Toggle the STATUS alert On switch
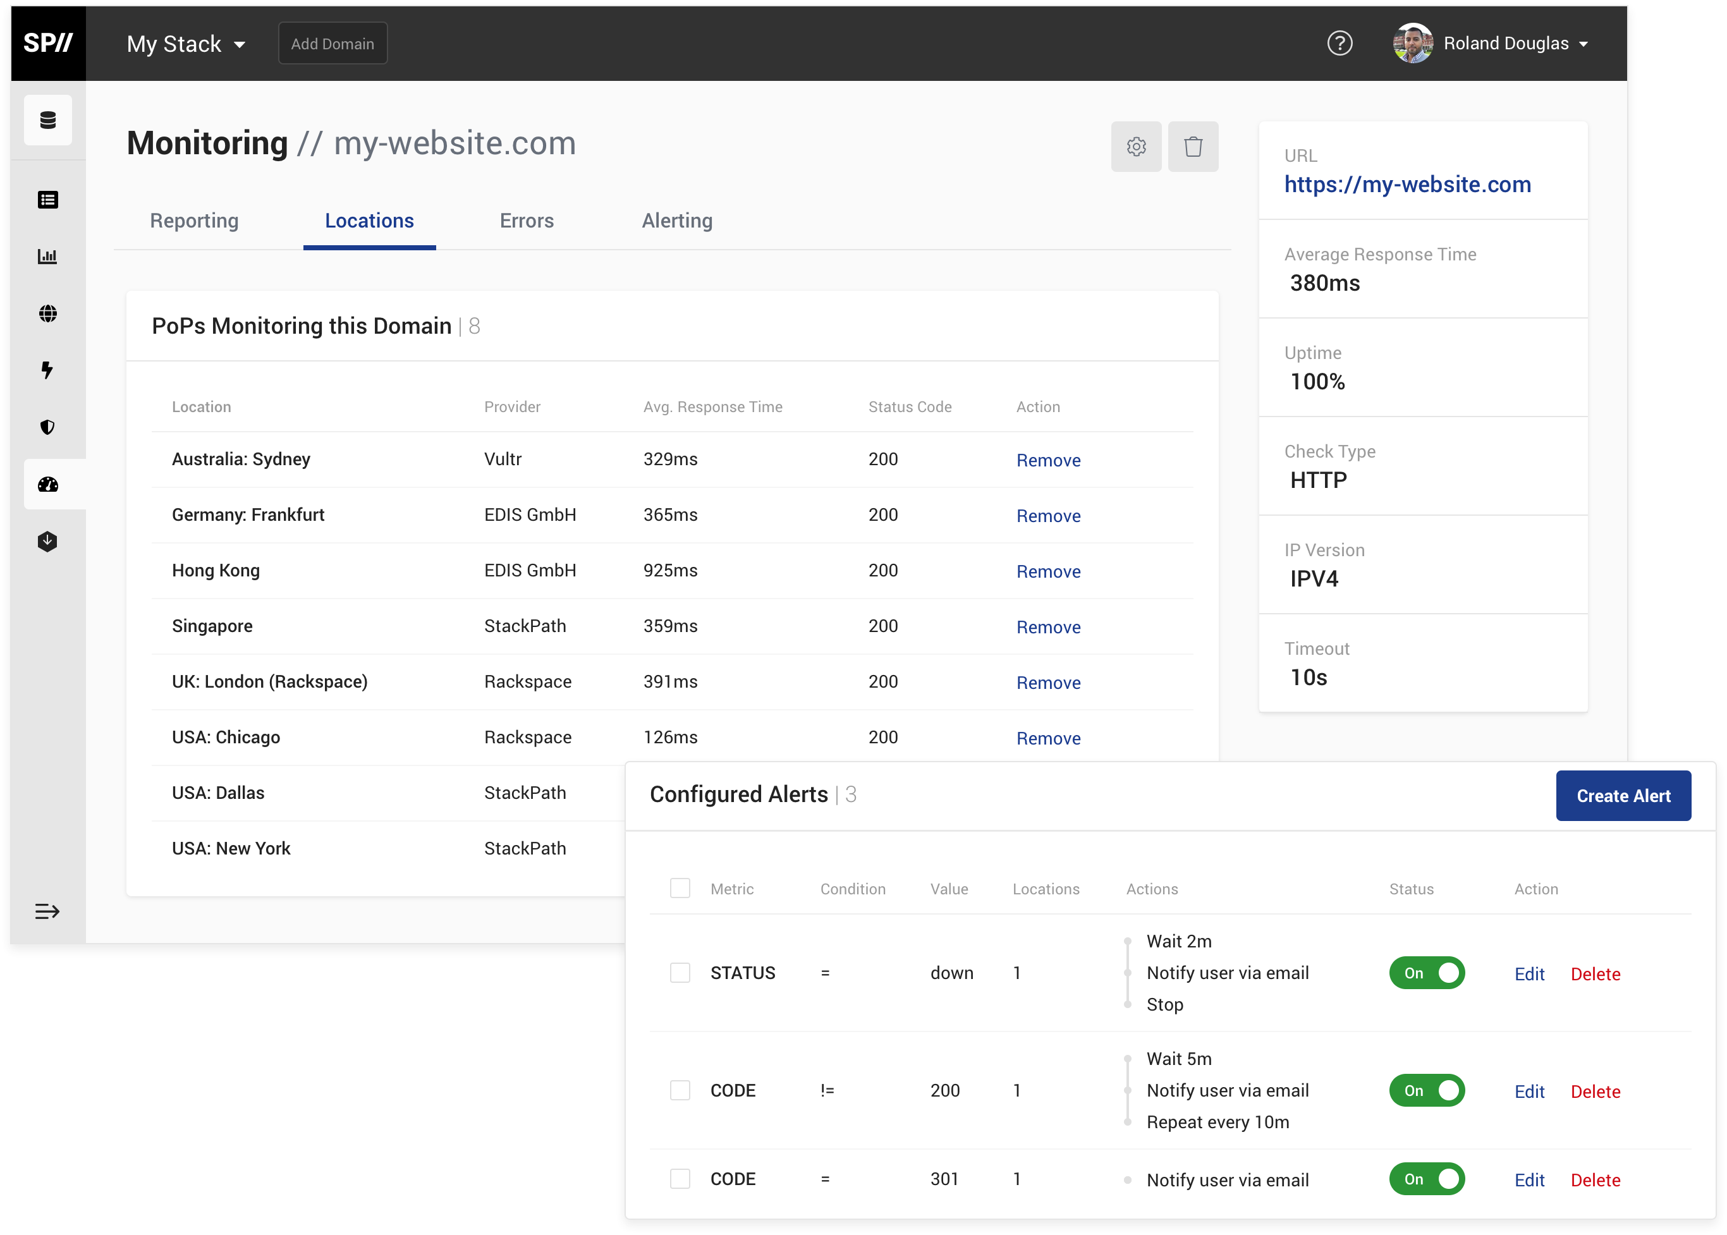The width and height of the screenshot is (1727, 1235). [1429, 971]
